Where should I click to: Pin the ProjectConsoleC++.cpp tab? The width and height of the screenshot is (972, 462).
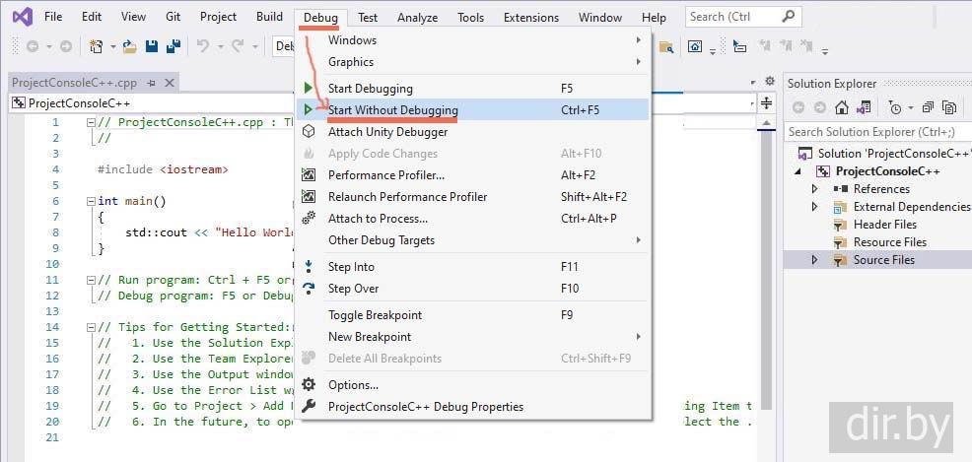(151, 83)
